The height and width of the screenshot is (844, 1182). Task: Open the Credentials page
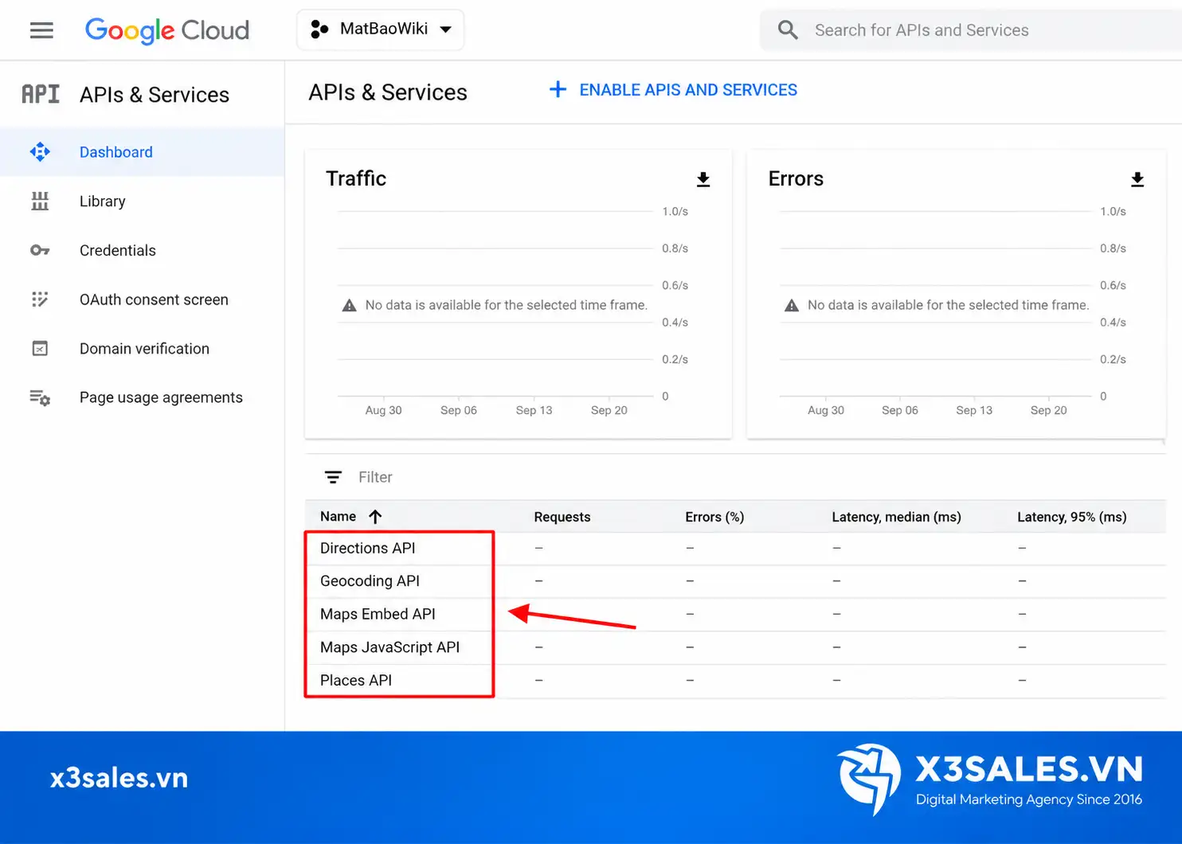pyautogui.click(x=118, y=250)
